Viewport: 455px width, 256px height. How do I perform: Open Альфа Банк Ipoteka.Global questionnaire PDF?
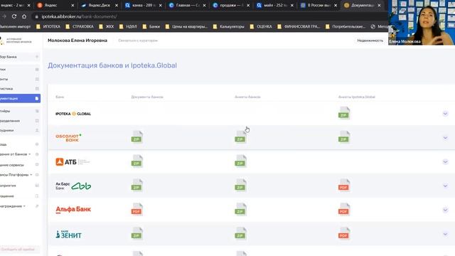(x=344, y=209)
